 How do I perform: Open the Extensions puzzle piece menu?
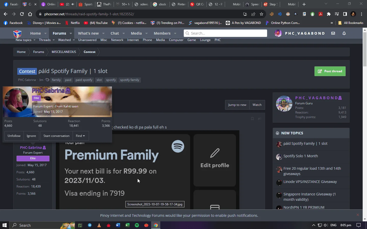click(329, 14)
